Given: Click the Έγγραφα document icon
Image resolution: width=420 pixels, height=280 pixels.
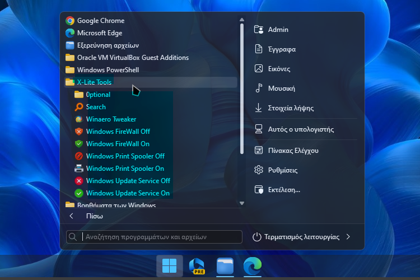Looking at the screenshot, I should (259, 49).
